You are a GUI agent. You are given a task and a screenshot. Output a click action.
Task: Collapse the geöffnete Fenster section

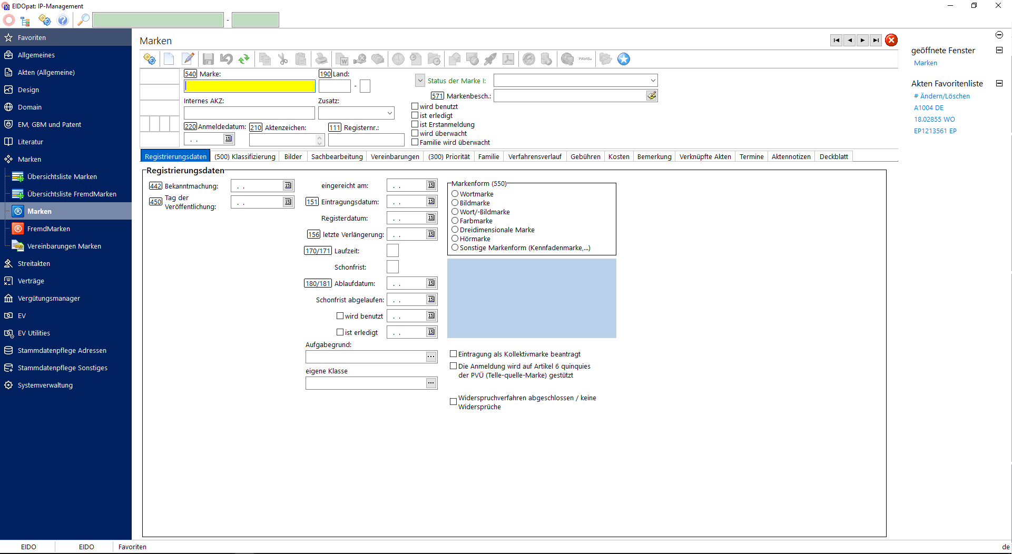pos(999,51)
